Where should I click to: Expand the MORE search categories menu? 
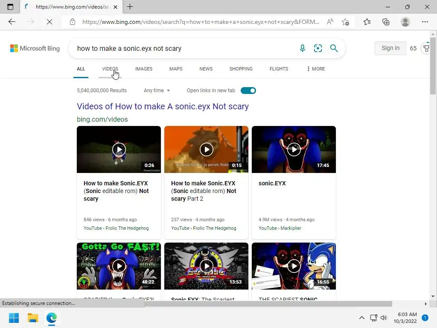316,69
